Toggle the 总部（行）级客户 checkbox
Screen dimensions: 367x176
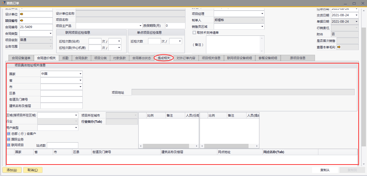pyautogui.click(x=8, y=134)
